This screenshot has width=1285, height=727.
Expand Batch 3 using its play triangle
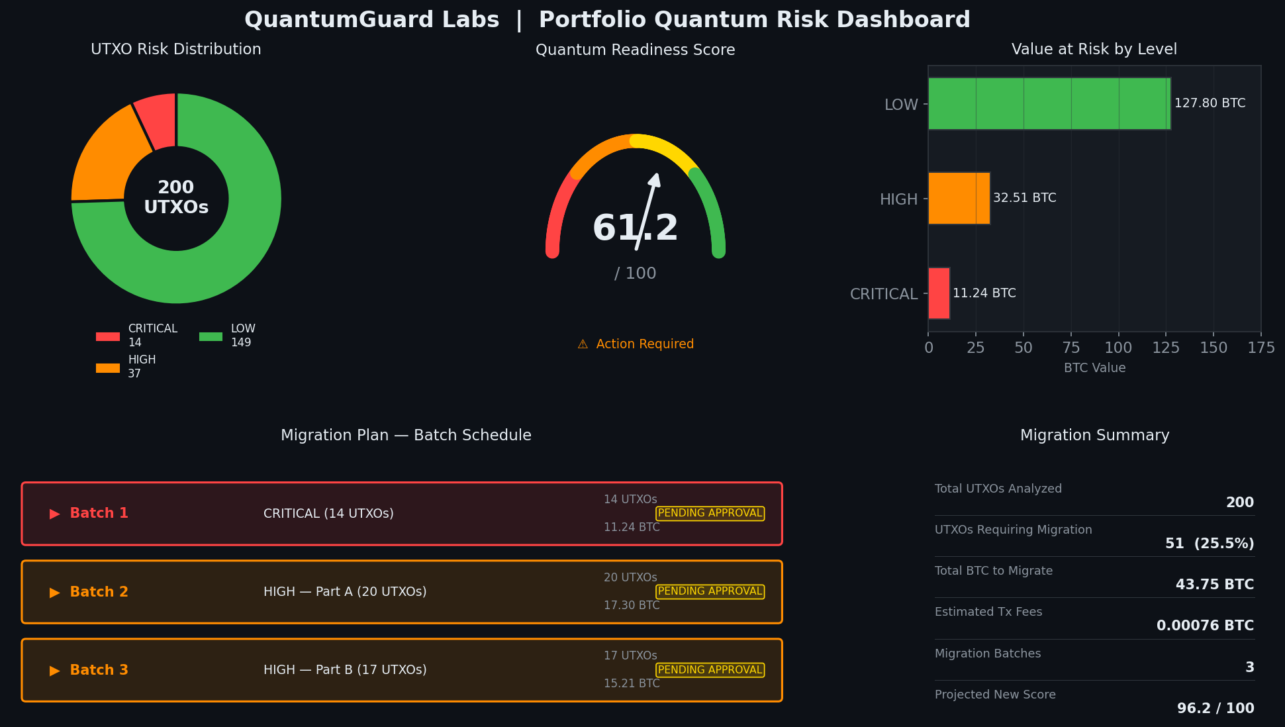click(x=54, y=670)
